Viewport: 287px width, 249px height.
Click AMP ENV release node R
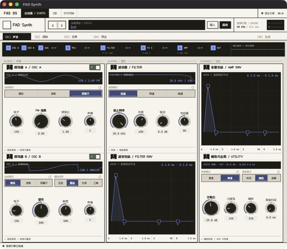click(x=265, y=132)
